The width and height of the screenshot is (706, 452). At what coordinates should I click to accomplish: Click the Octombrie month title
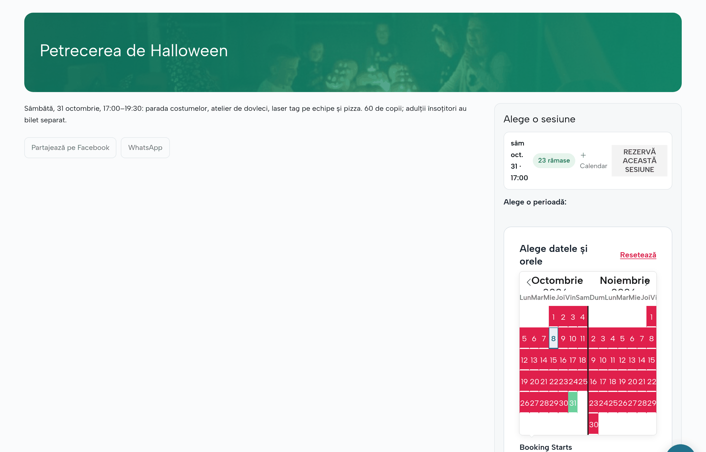tap(557, 280)
